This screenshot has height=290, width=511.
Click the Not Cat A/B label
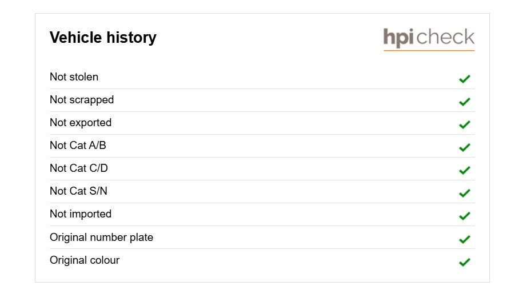78,145
